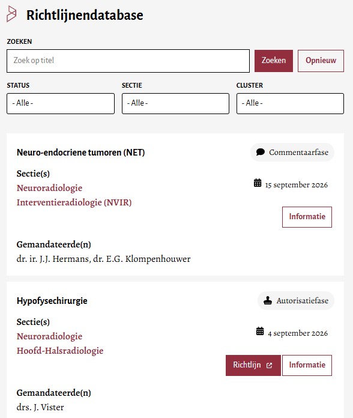Focus the Zoek op titel search field
Image resolution: width=353 pixels, height=418 pixels.
[128, 61]
